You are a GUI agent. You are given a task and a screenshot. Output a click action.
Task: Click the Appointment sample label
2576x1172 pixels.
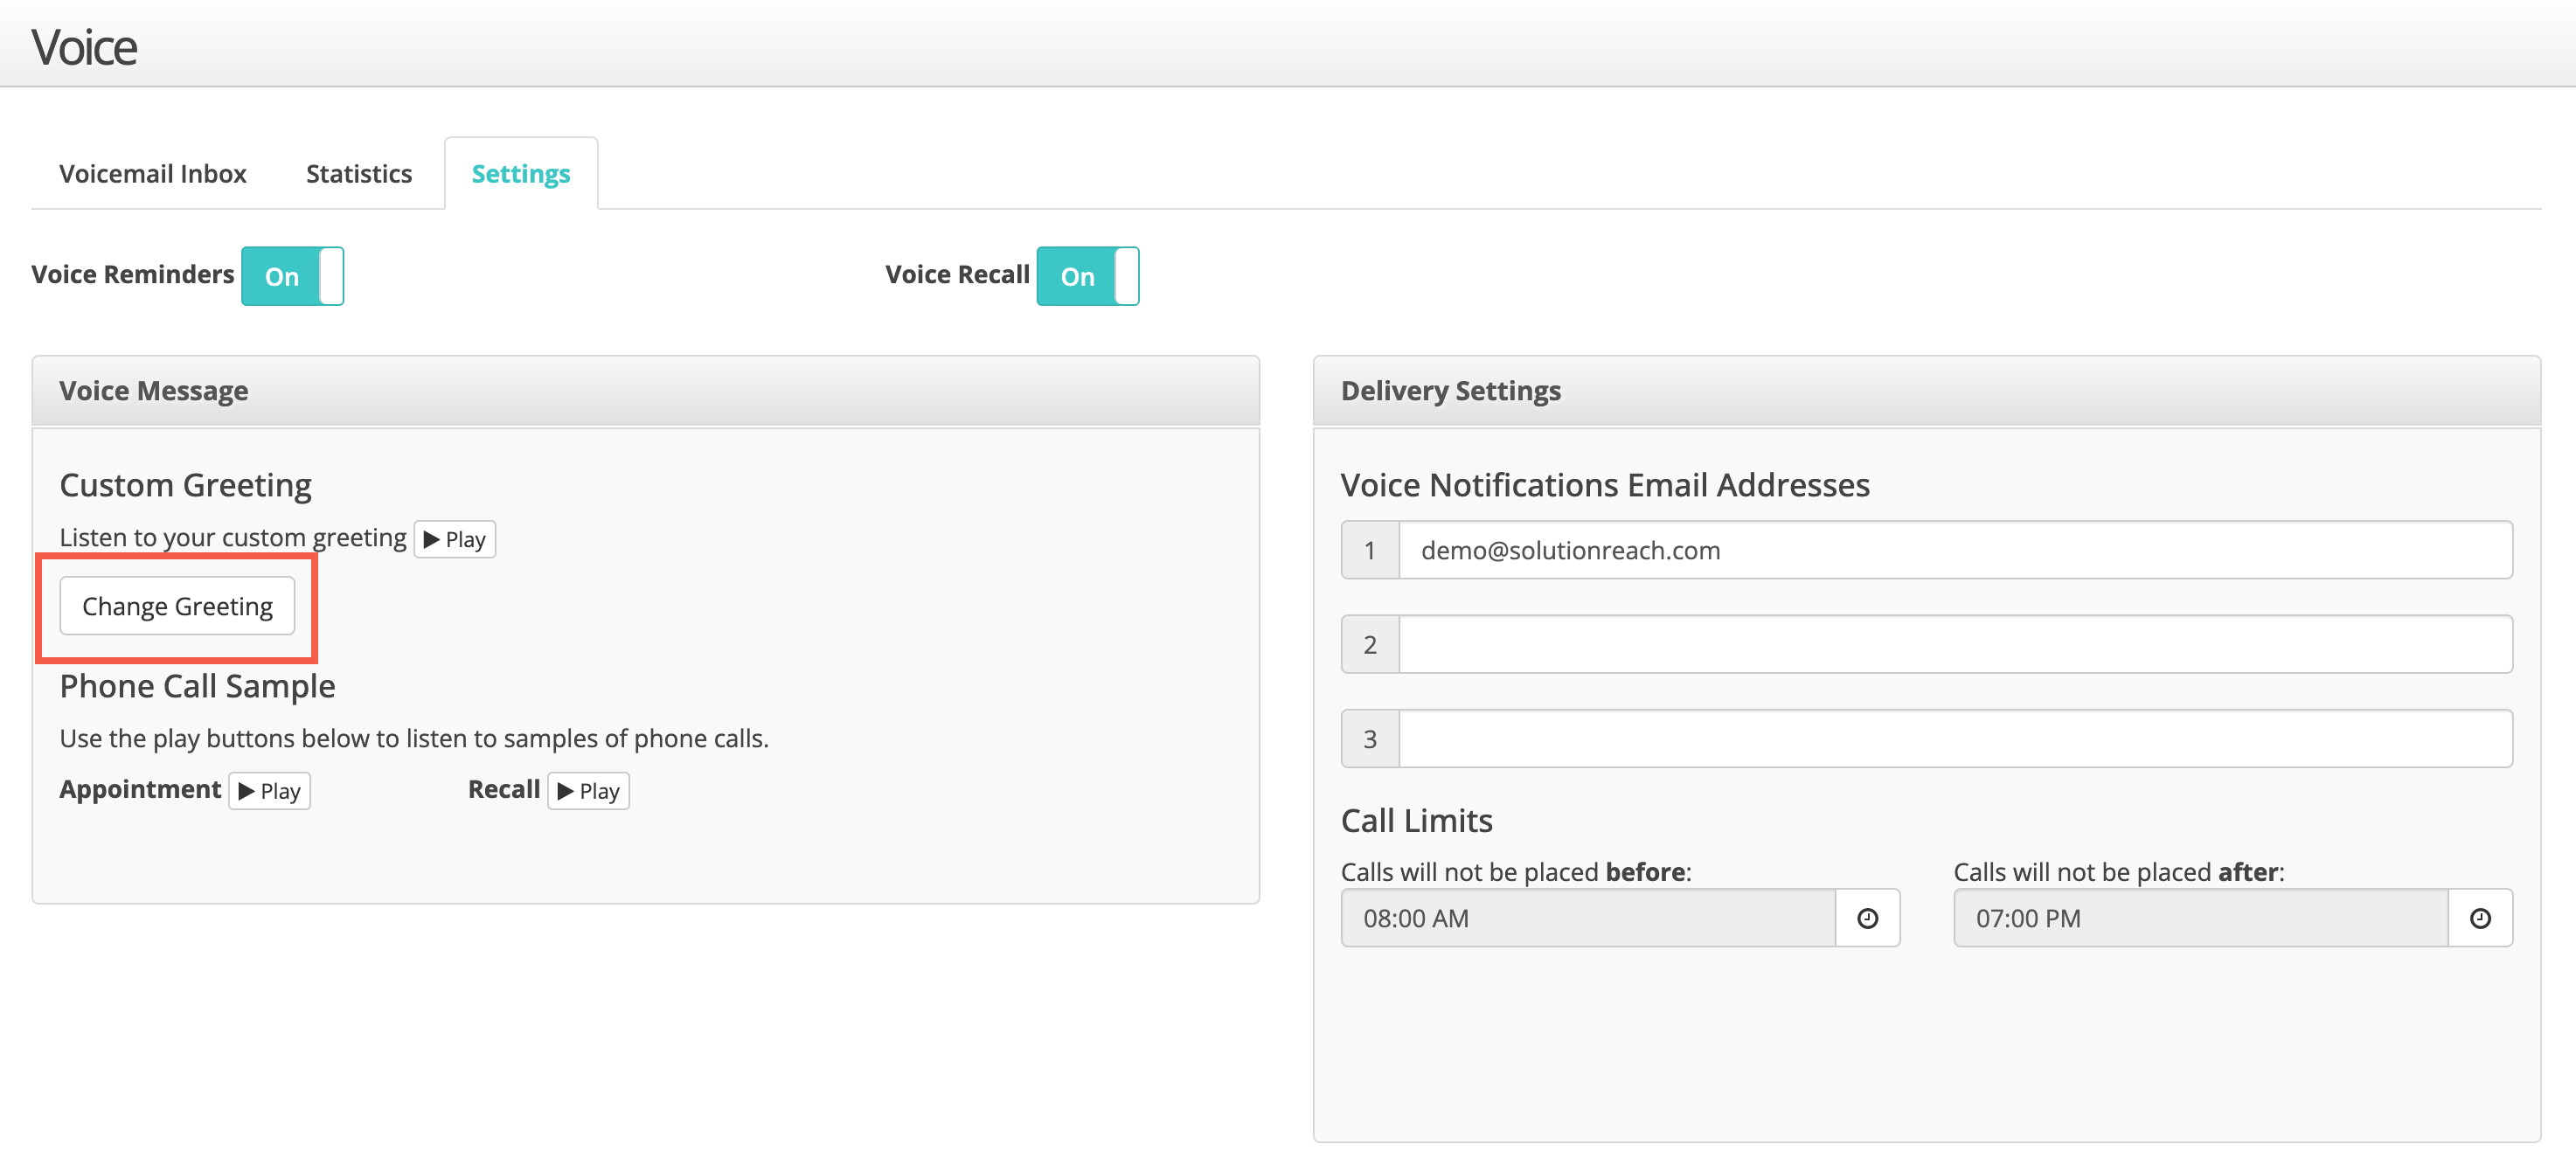coord(140,790)
